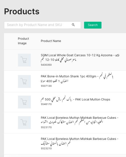This screenshot has height=157, width=126.
Task: Open cart placeholder image for Mutton Chops
Action: [24, 102]
